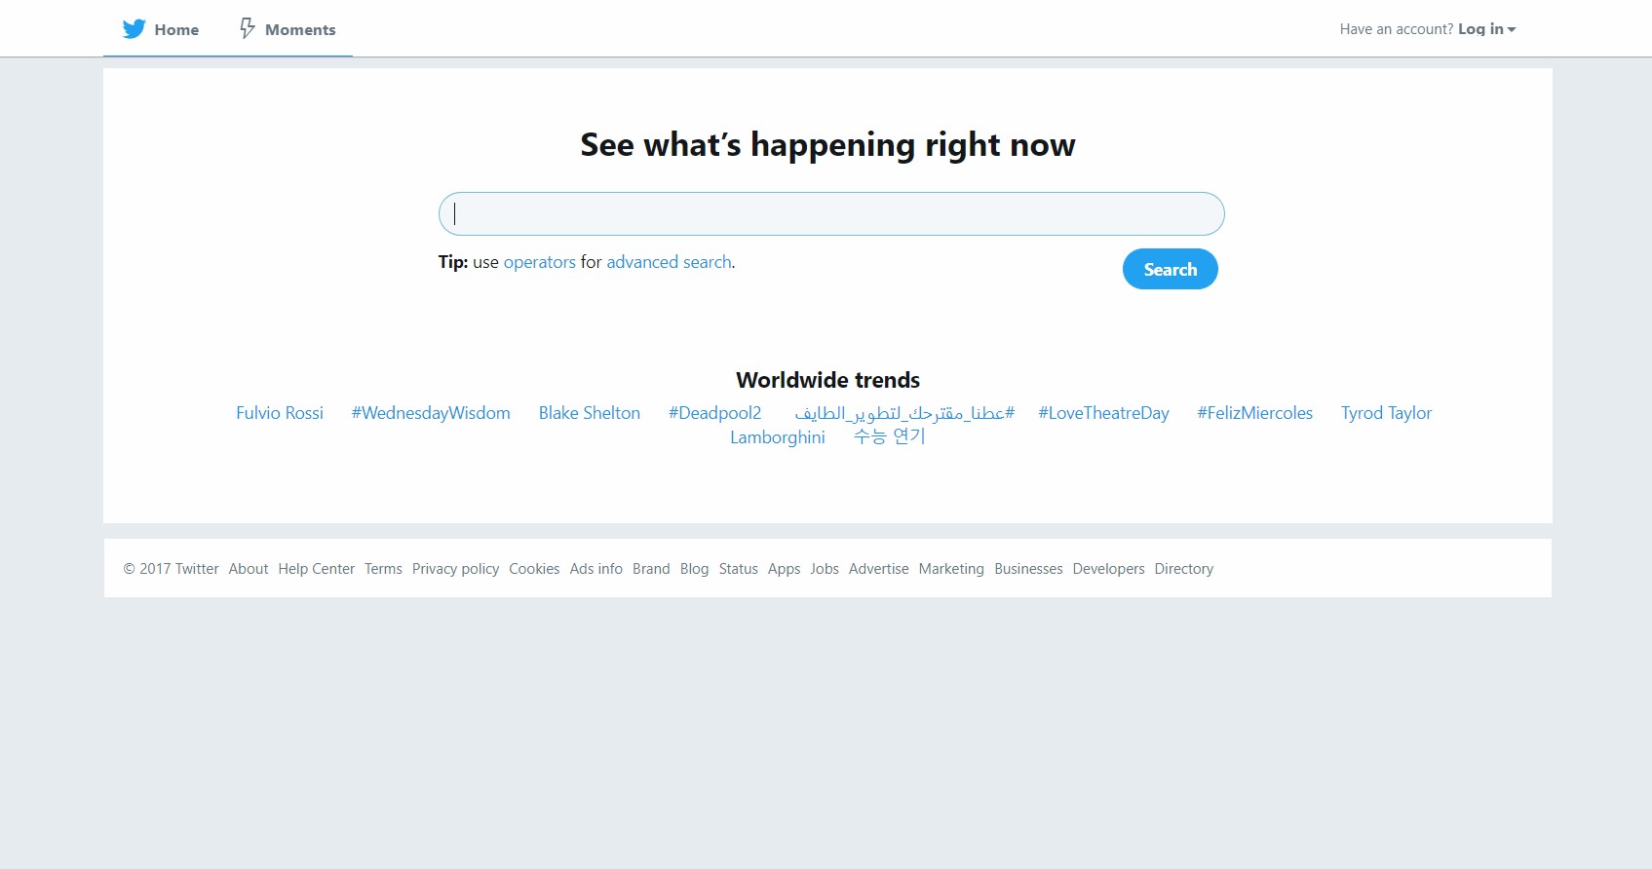Viewport: 1652px width, 869px height.
Task: Open the Developers footer link
Action: [x=1108, y=569]
